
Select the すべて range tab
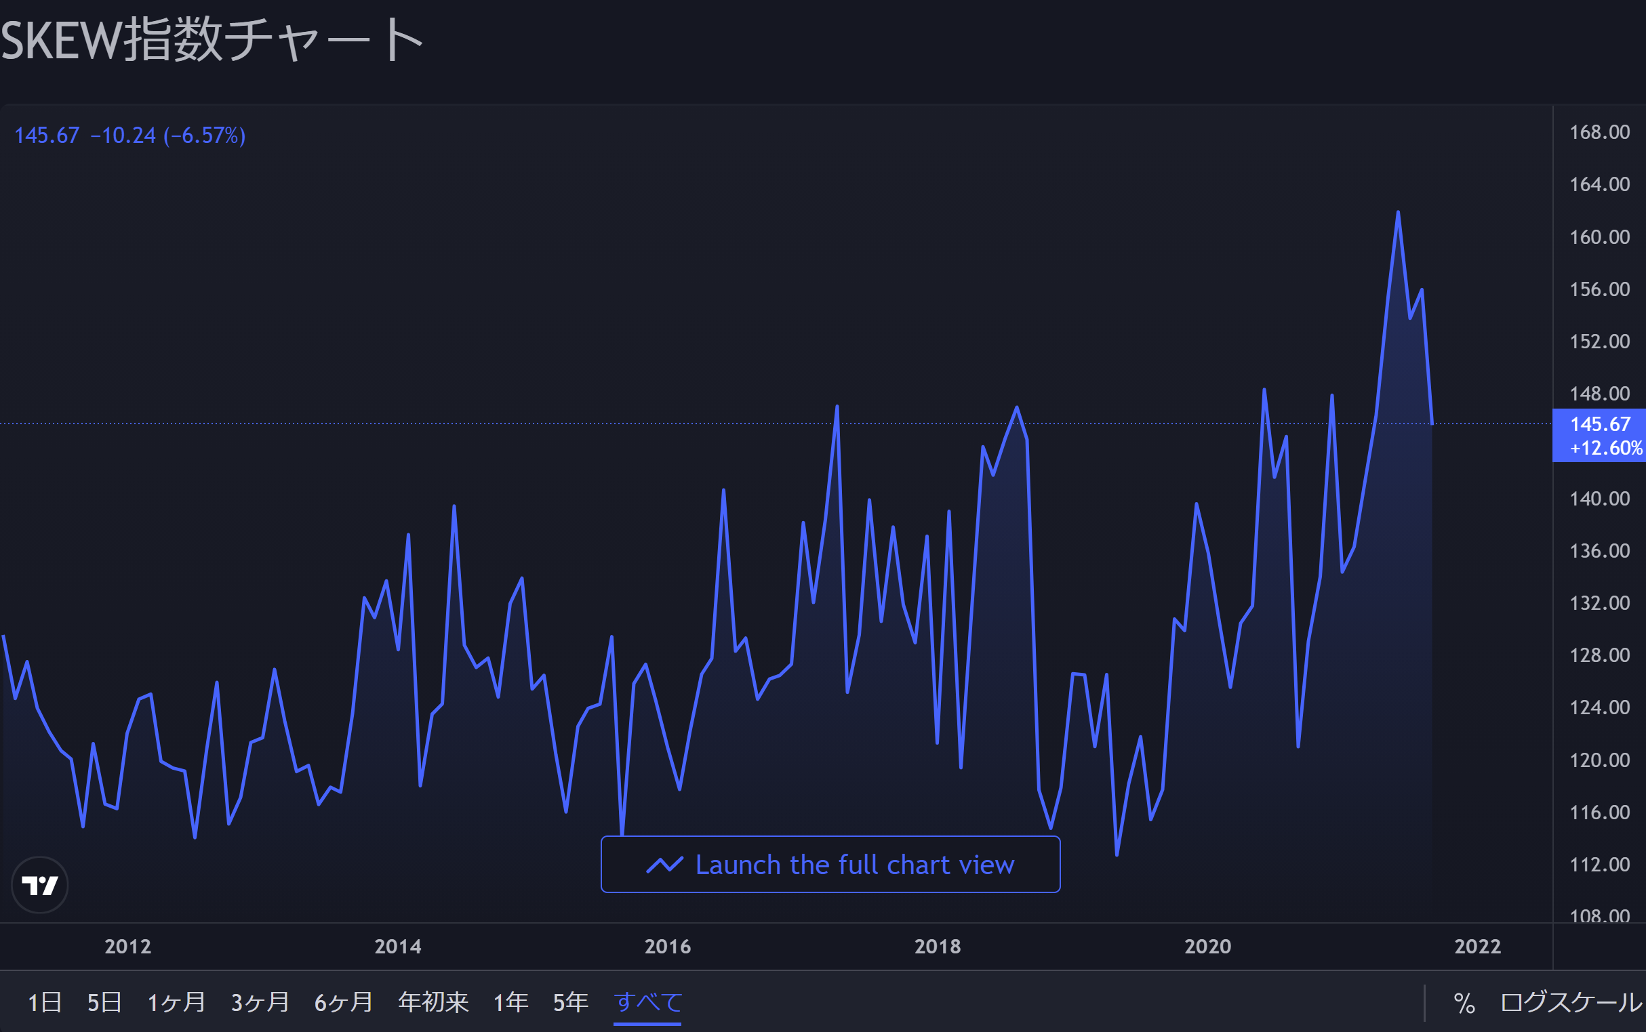[x=647, y=1002]
